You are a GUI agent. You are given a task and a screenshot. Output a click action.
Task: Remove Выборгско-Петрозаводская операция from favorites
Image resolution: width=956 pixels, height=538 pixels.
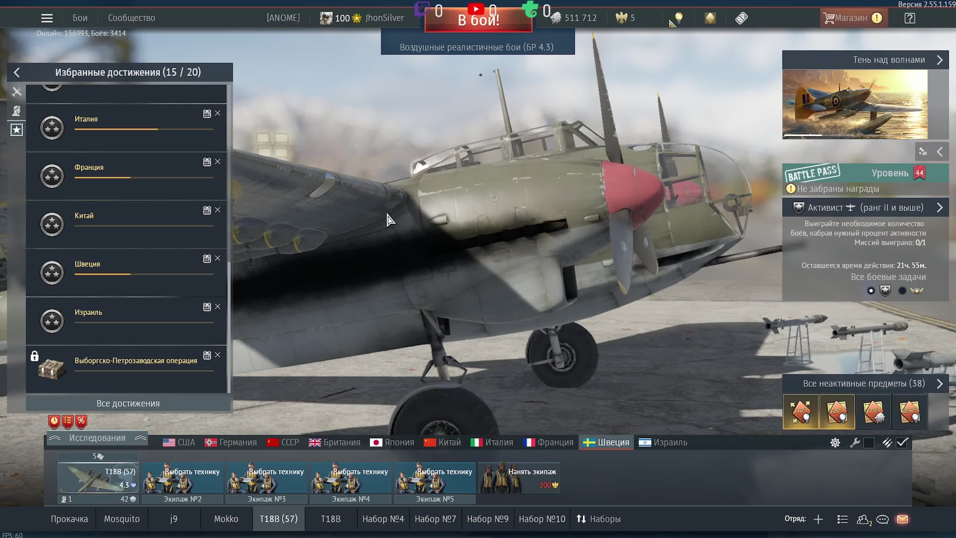coord(218,355)
